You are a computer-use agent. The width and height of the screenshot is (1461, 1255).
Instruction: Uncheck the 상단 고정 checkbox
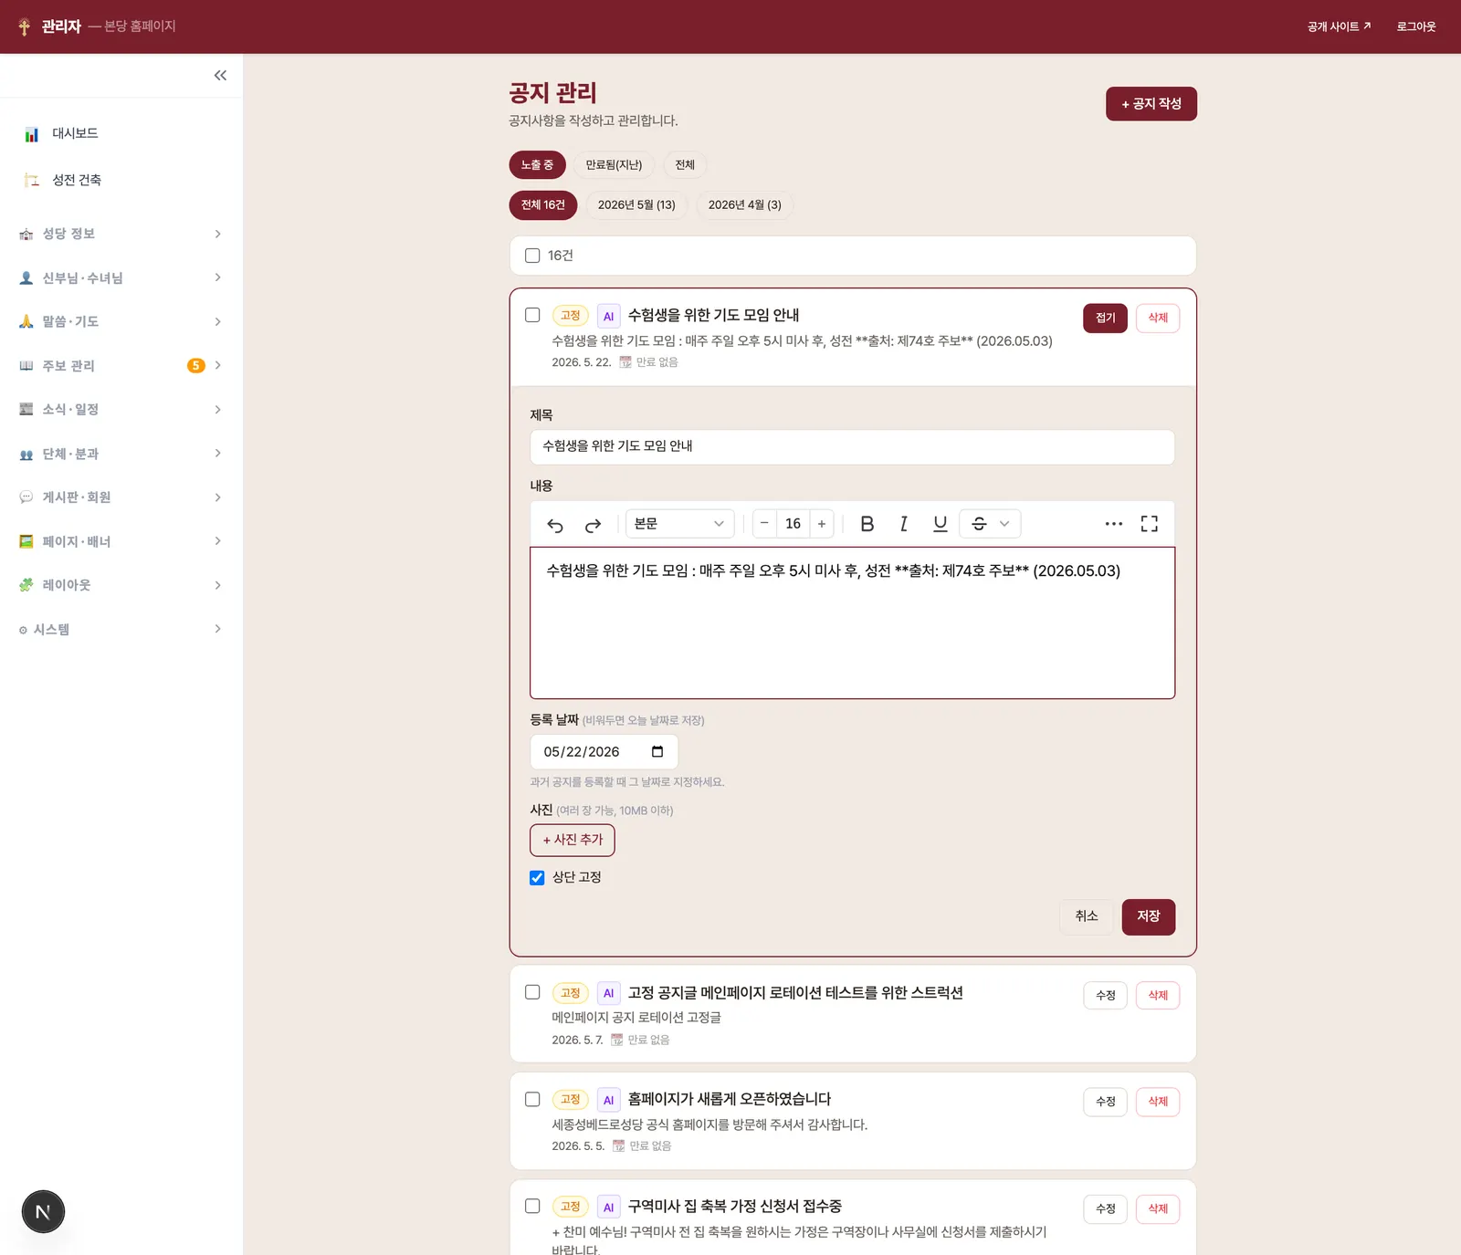coord(537,878)
